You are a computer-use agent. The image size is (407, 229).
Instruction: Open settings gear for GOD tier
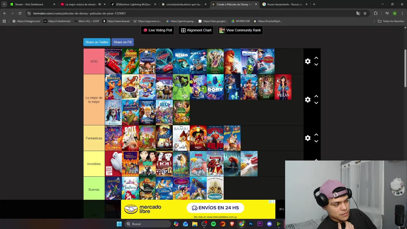(307, 61)
